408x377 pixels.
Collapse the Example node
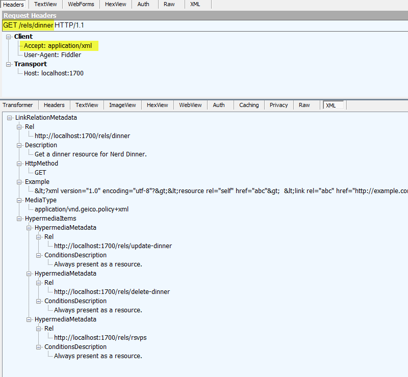click(x=19, y=182)
